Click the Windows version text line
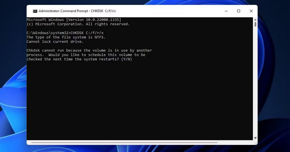 (x=74, y=19)
